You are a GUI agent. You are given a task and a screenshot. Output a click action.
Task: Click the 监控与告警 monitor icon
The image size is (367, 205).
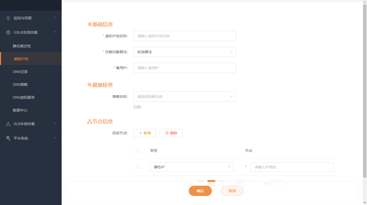coord(8,18)
